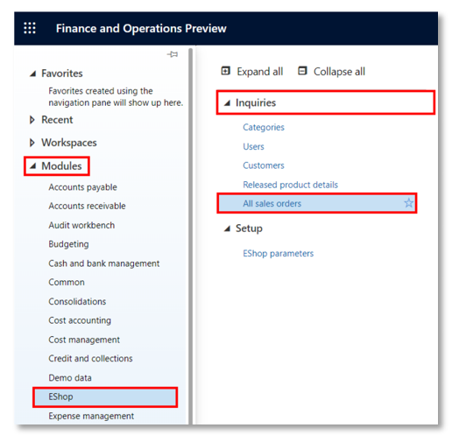Expand the Recent section
Image resolution: width=459 pixels, height=442 pixels.
coord(32,120)
